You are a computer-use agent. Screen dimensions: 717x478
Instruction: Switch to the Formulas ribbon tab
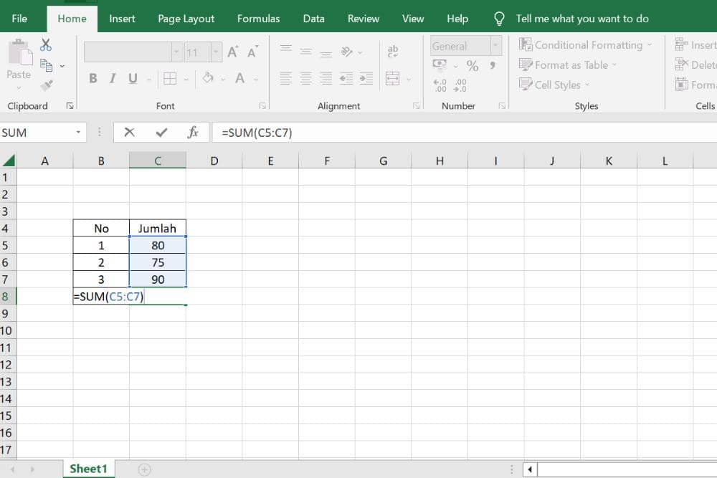[259, 19]
